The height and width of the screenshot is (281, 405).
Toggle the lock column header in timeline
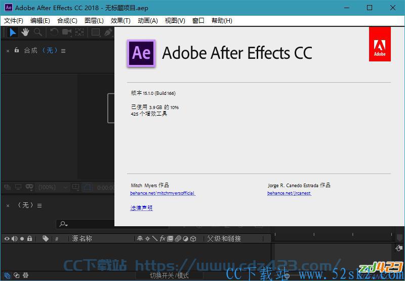click(30, 238)
